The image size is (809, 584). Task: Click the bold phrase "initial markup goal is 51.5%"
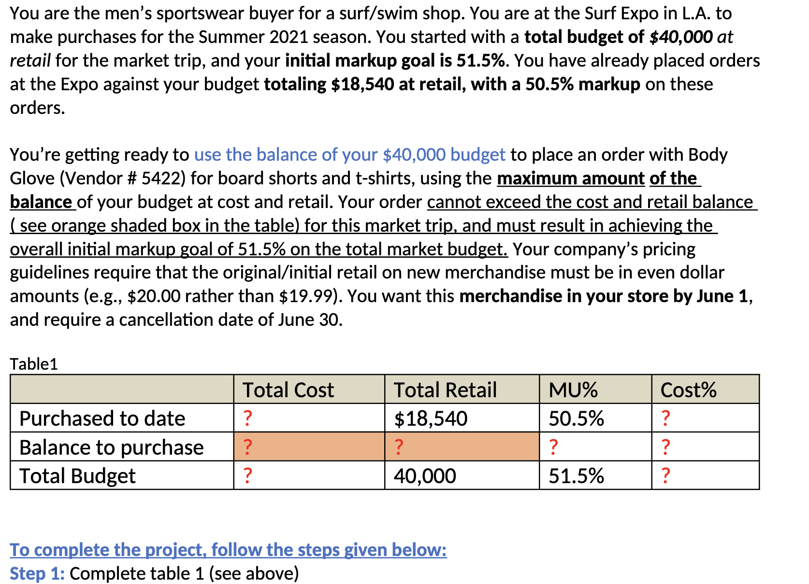tap(396, 60)
